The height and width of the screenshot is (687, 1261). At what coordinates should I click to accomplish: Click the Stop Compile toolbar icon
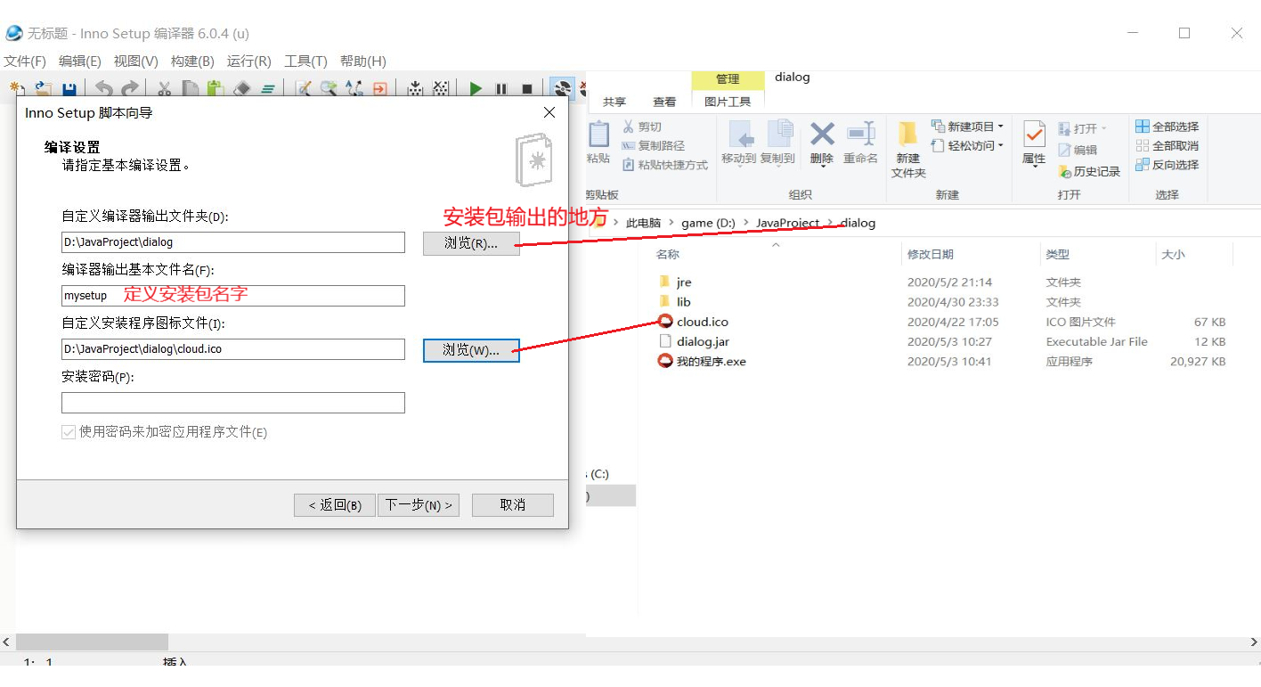440,88
